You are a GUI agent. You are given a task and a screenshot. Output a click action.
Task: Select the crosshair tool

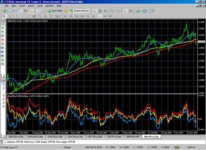(10, 16)
